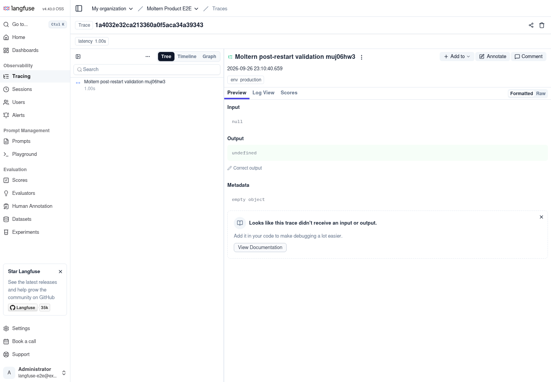
Task: Switch to Log View tab
Action: pos(263,93)
